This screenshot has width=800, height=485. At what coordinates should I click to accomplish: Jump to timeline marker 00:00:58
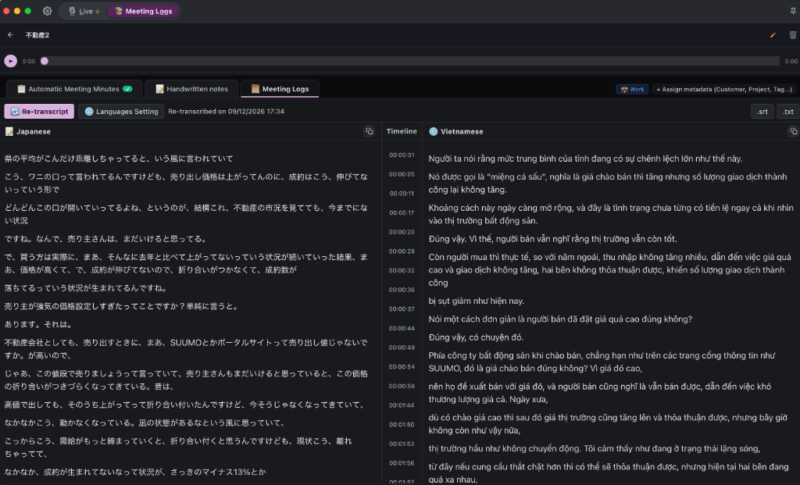click(x=402, y=386)
